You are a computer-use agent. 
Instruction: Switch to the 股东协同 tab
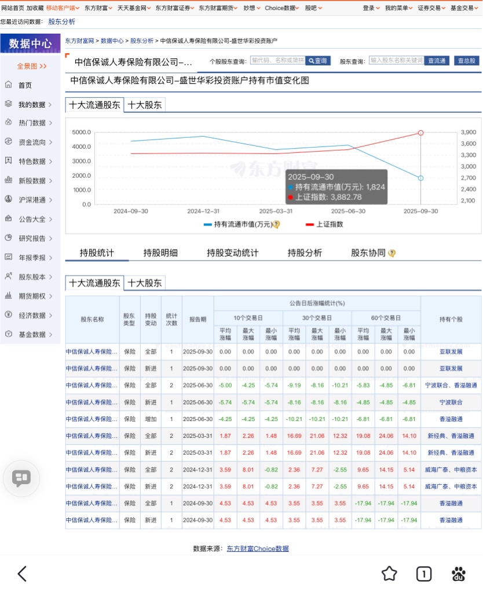(368, 252)
